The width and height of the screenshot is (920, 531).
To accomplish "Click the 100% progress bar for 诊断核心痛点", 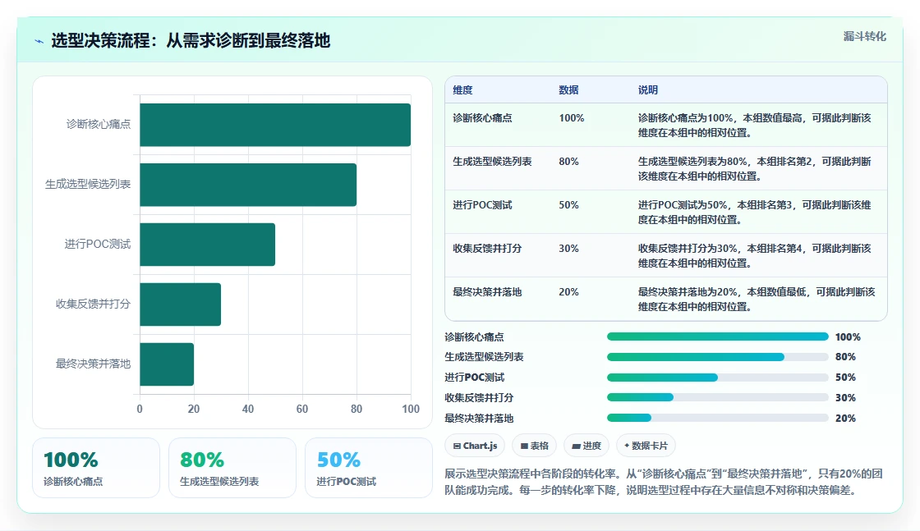I will [x=718, y=337].
